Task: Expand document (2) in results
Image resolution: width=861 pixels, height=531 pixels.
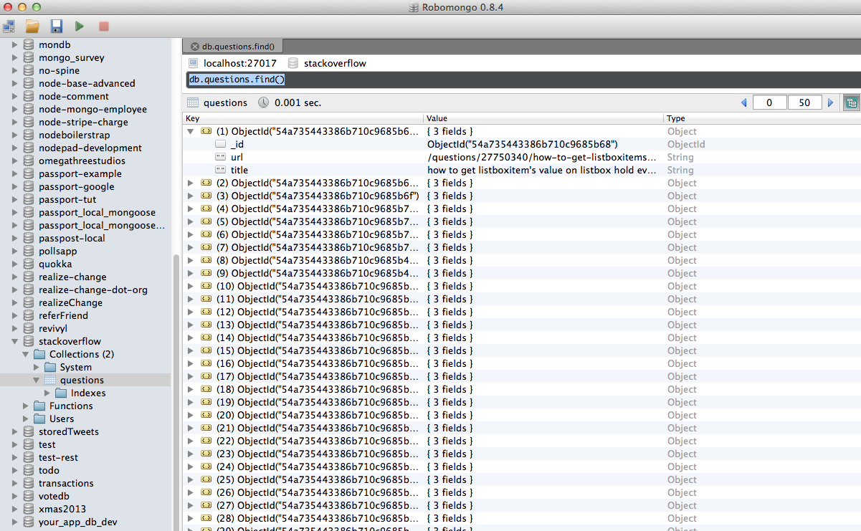Action: pyautogui.click(x=190, y=183)
